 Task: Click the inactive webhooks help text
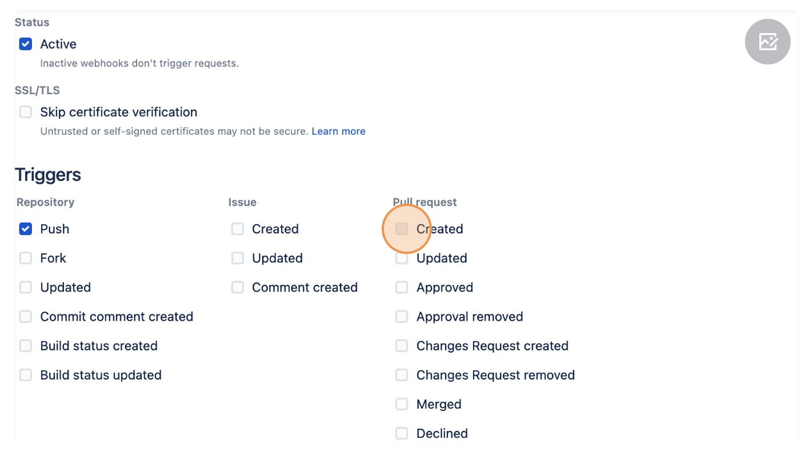[139, 63]
